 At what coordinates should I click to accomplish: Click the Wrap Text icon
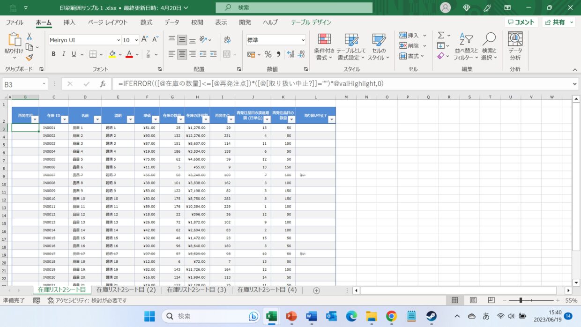pos(227,40)
